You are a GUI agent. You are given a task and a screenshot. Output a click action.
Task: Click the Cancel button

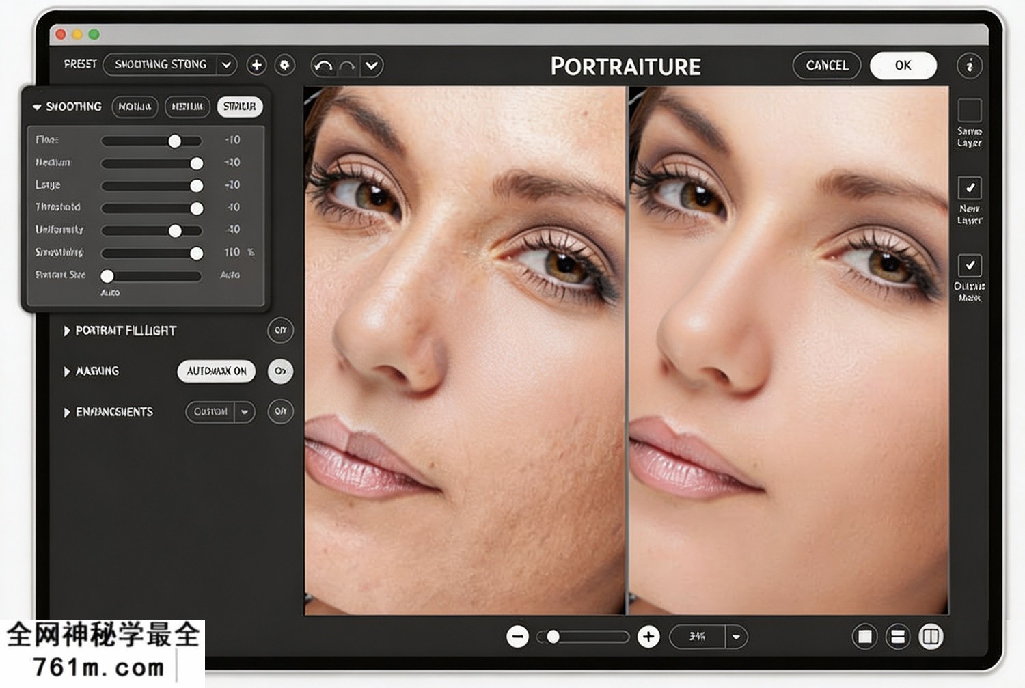coord(827,66)
